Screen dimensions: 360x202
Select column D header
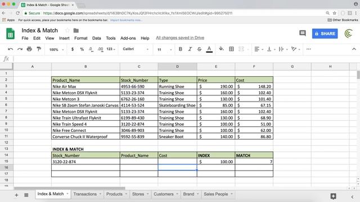point(177,66)
